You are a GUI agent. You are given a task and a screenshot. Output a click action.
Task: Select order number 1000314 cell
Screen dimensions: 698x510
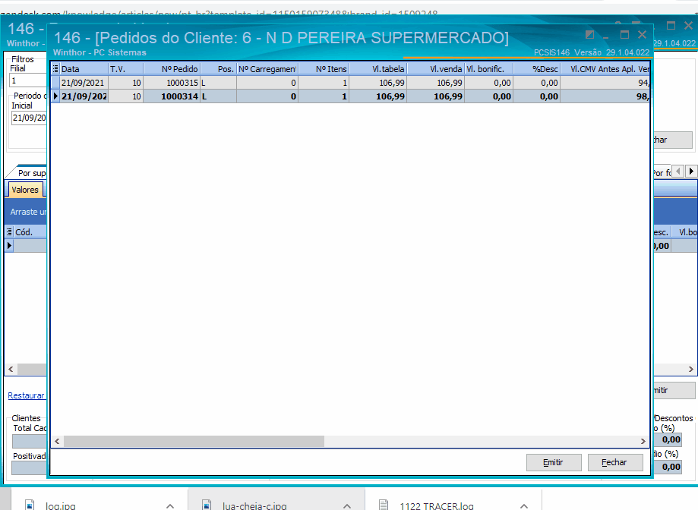(172, 96)
